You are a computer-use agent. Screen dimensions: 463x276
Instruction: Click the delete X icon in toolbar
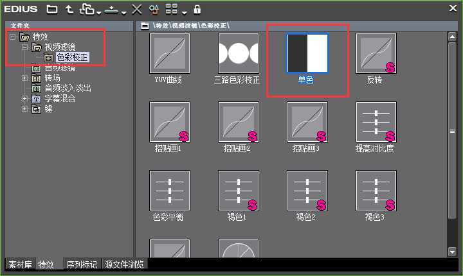136,10
